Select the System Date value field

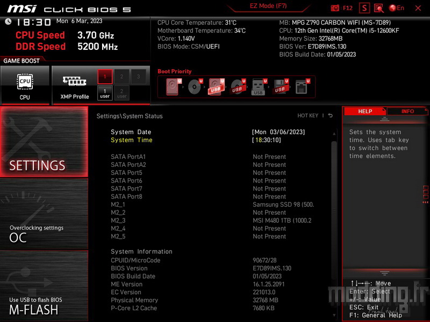[278, 132]
